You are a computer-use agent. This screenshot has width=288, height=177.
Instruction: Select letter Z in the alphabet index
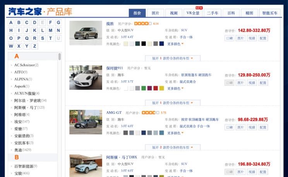coord(35,46)
